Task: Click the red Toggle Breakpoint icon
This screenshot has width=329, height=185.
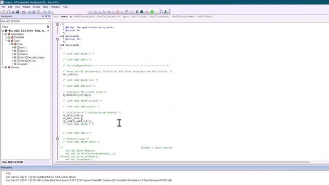Action: point(118,12)
